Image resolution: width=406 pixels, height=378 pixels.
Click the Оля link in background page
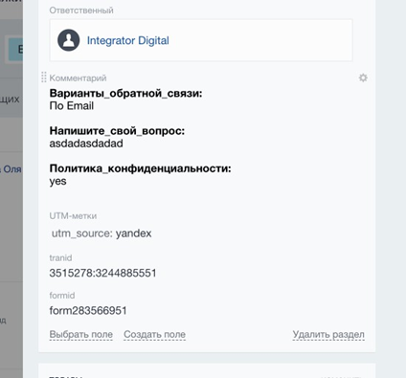[x=12, y=169]
